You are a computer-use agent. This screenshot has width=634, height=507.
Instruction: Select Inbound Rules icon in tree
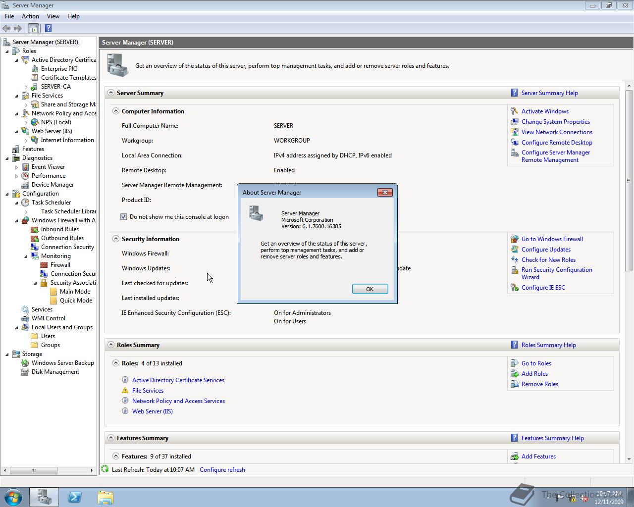35,229
